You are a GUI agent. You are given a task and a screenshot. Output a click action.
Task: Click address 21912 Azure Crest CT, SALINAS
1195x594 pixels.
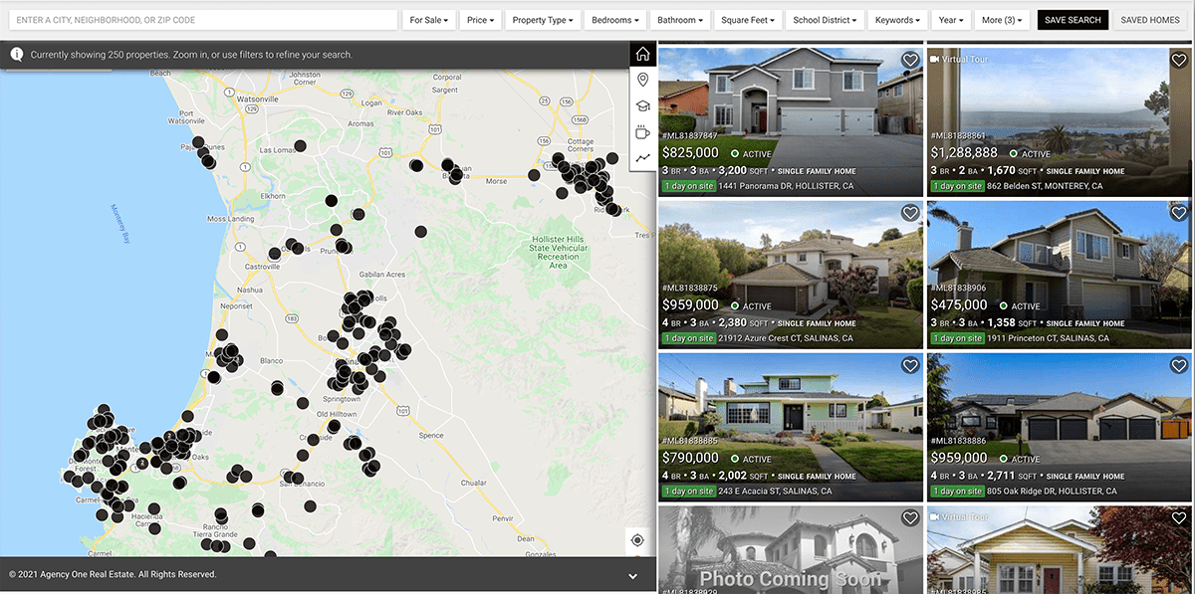tap(786, 338)
